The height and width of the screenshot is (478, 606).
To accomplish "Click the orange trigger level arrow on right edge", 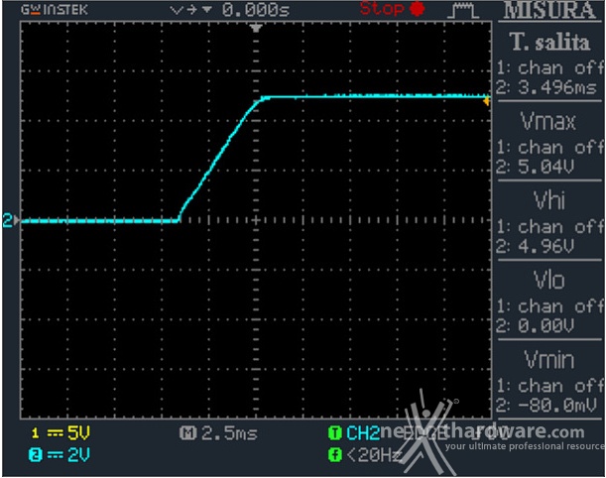I will (487, 101).
